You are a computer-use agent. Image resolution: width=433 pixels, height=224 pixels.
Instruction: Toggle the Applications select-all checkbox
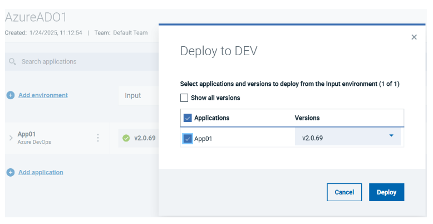tap(188, 118)
